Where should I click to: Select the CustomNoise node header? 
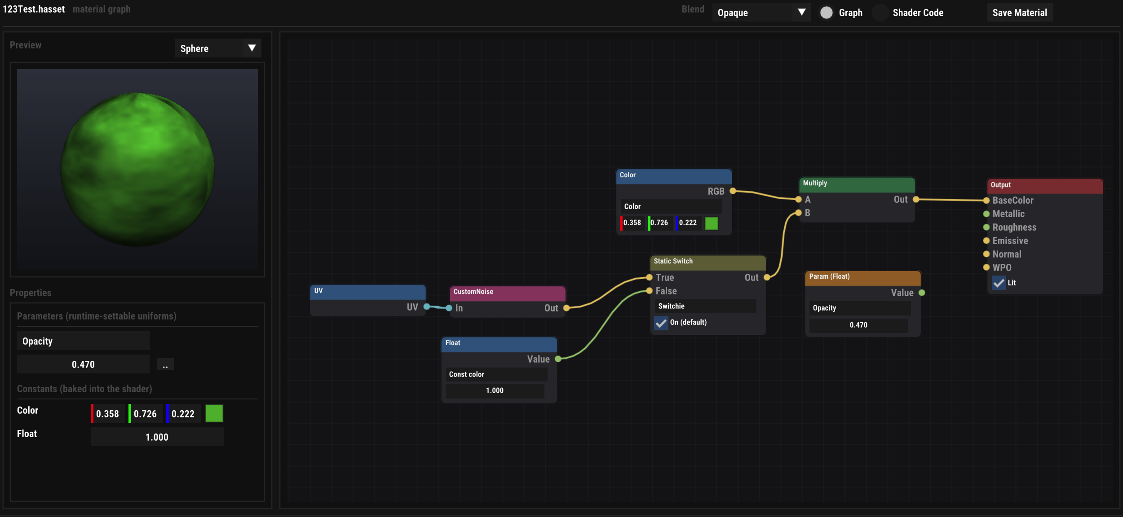tap(508, 293)
